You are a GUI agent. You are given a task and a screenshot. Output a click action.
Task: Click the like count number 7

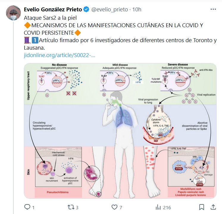(x=121, y=208)
